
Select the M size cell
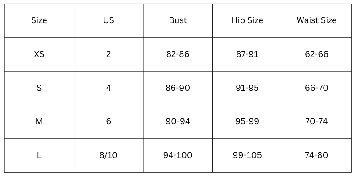[x=39, y=121]
